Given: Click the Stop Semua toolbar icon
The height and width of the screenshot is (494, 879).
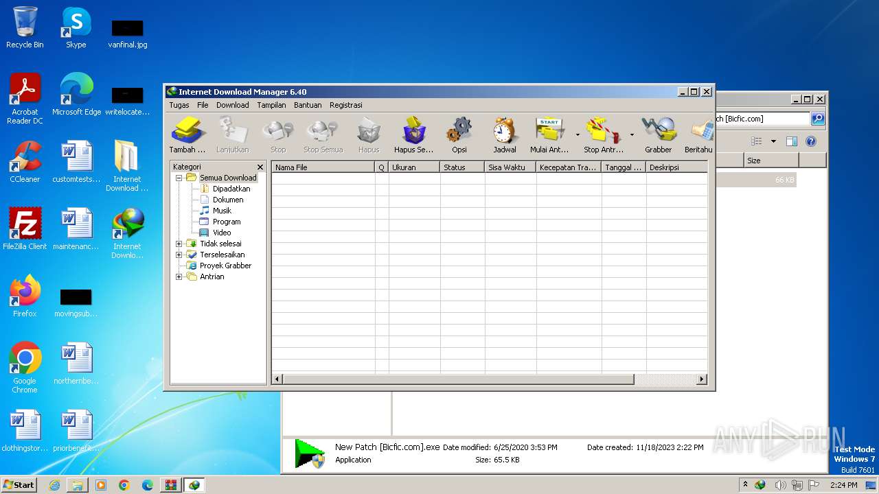Looking at the screenshot, I should click(323, 135).
